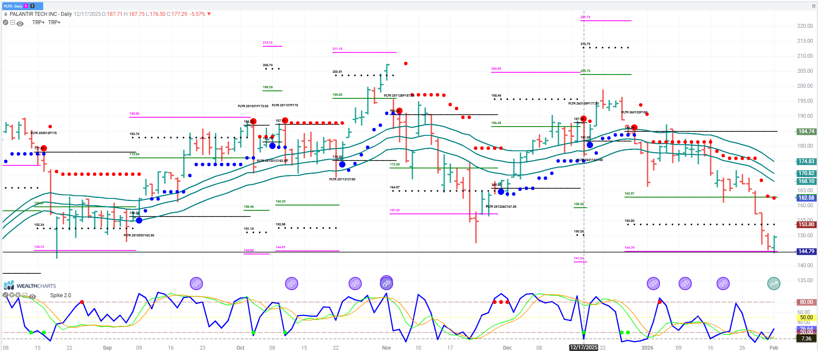Collapse the price pane with the minus box
The image size is (818, 351).
[13, 22]
